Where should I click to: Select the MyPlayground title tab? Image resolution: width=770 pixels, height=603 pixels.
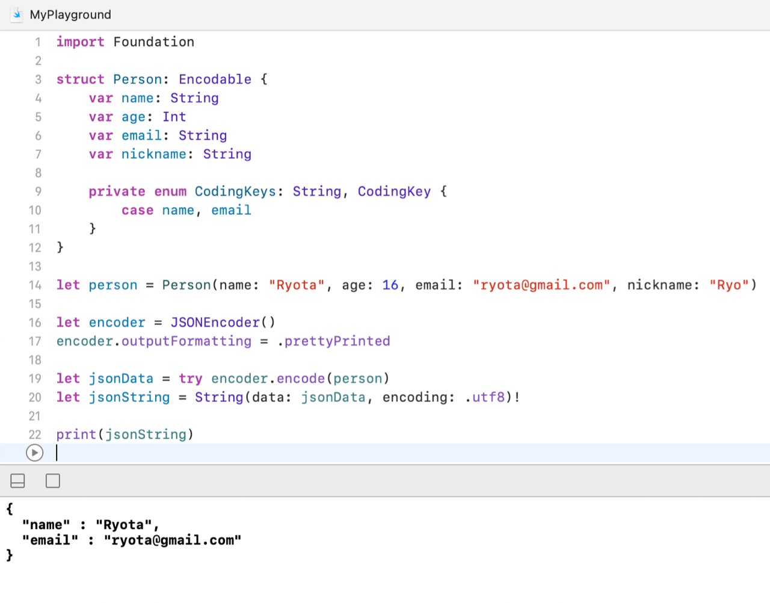coord(70,14)
